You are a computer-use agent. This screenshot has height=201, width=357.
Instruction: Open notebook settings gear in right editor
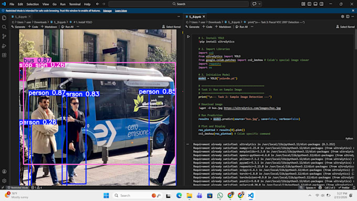tap(342, 16)
